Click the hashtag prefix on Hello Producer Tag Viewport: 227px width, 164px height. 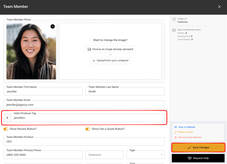pos(7,118)
